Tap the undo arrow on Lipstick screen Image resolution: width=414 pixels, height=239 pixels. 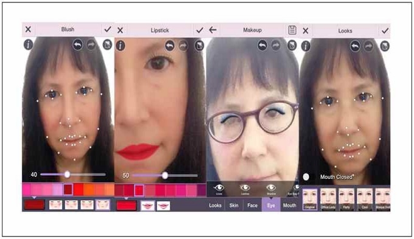(x=170, y=46)
